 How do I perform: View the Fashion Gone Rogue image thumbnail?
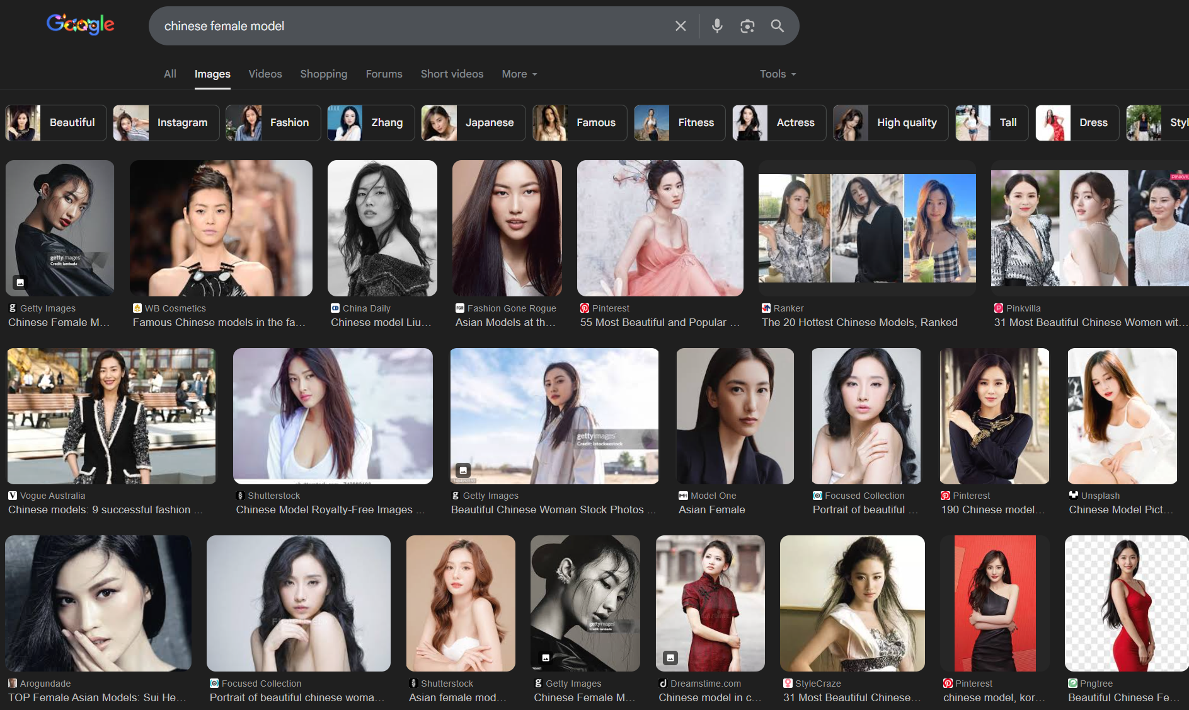pyautogui.click(x=507, y=228)
